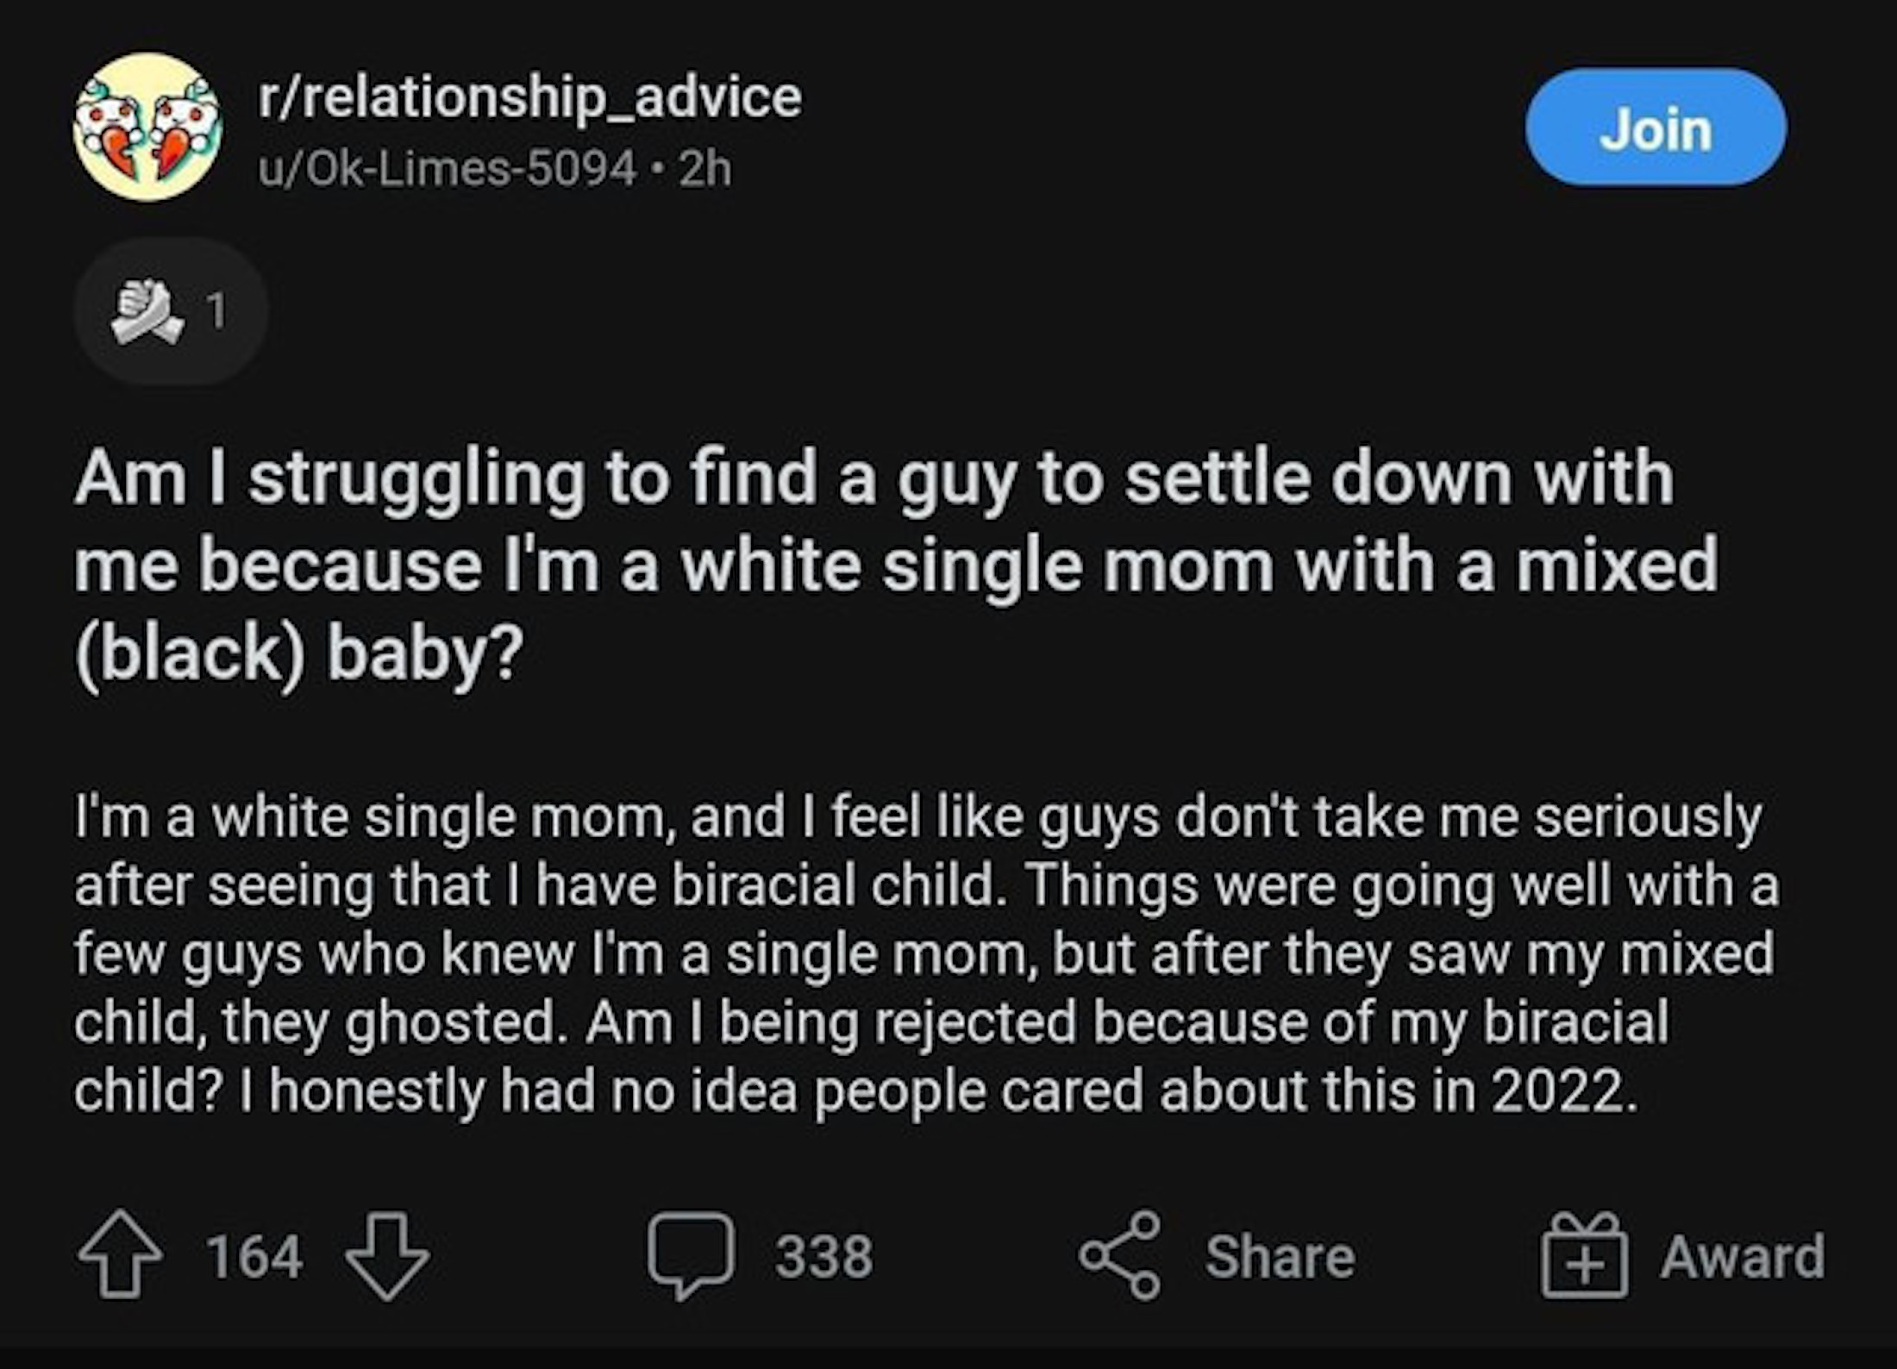Click the Award label
The image size is (1897, 1369).
click(1743, 1256)
